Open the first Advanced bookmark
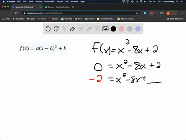The width and height of the screenshot is (186, 140). (105, 19)
